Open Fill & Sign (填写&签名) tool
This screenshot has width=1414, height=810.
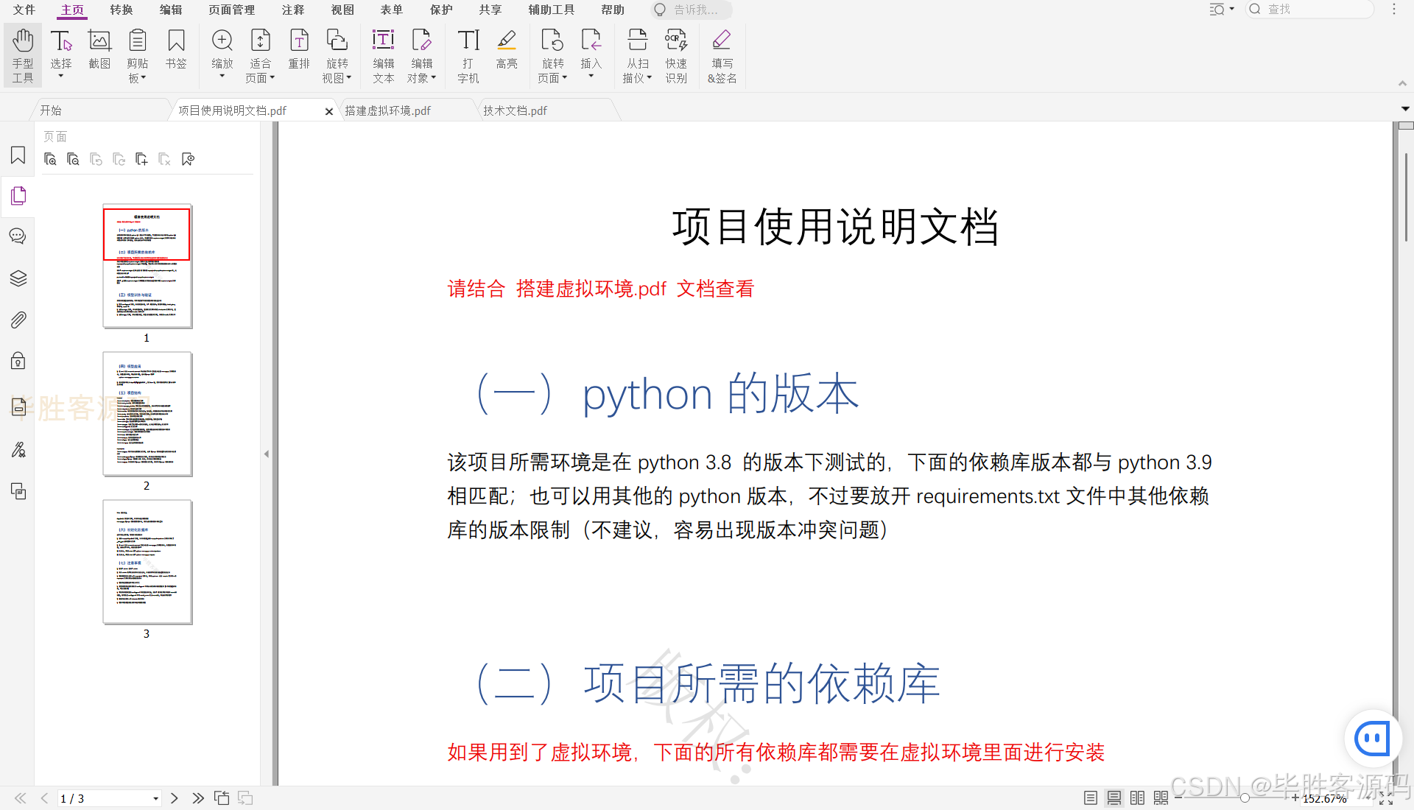click(x=722, y=56)
